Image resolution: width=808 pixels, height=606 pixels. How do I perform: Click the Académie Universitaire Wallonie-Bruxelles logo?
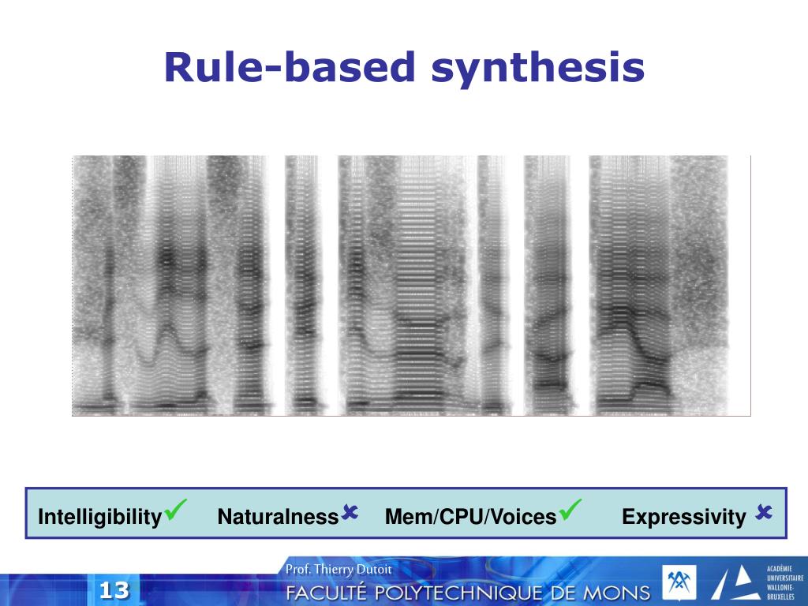[x=757, y=582]
